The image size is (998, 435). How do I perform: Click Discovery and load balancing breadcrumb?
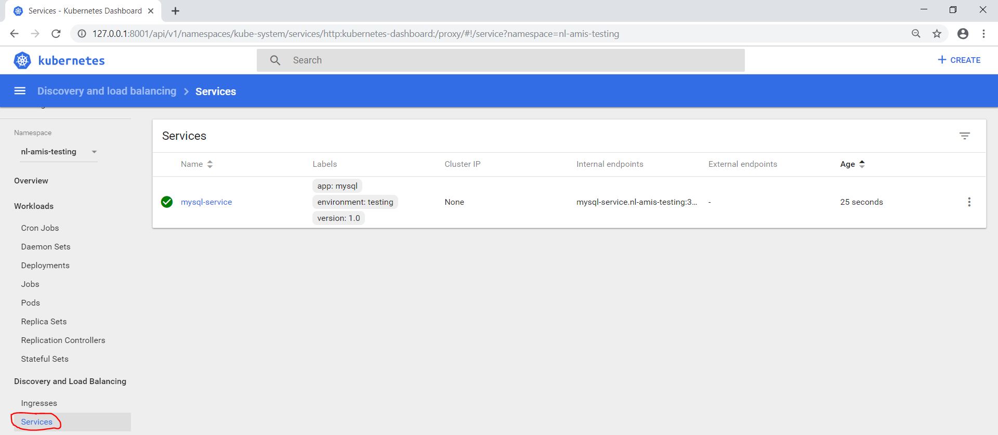pos(107,91)
